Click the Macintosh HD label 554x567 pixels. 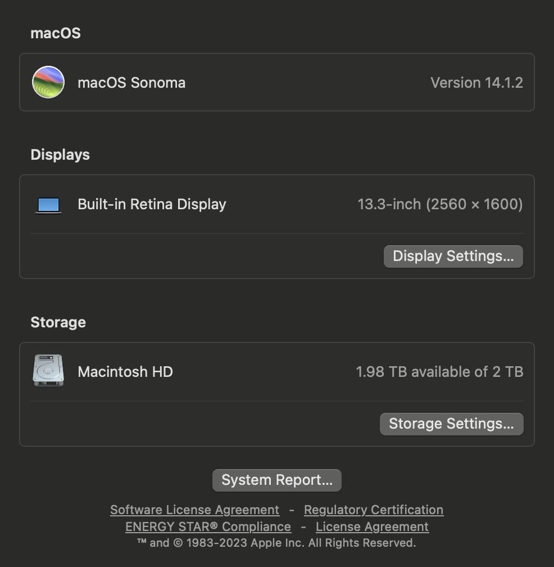[125, 372]
